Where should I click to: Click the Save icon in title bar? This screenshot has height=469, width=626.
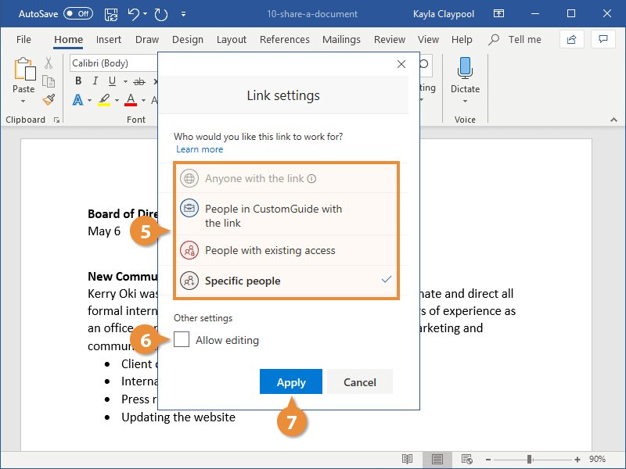(x=111, y=14)
